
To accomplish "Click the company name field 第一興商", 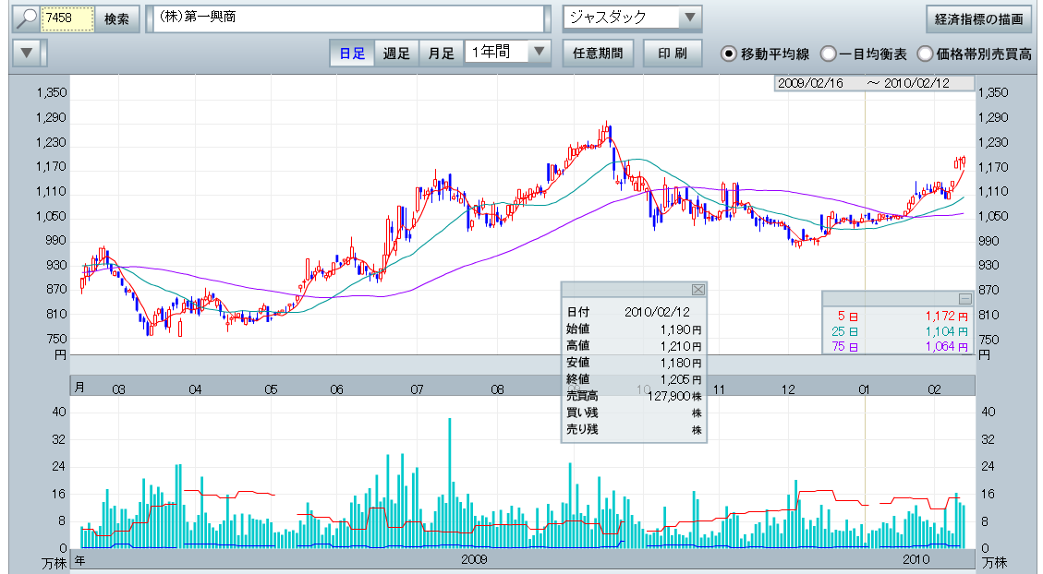I will pyautogui.click(x=348, y=18).
